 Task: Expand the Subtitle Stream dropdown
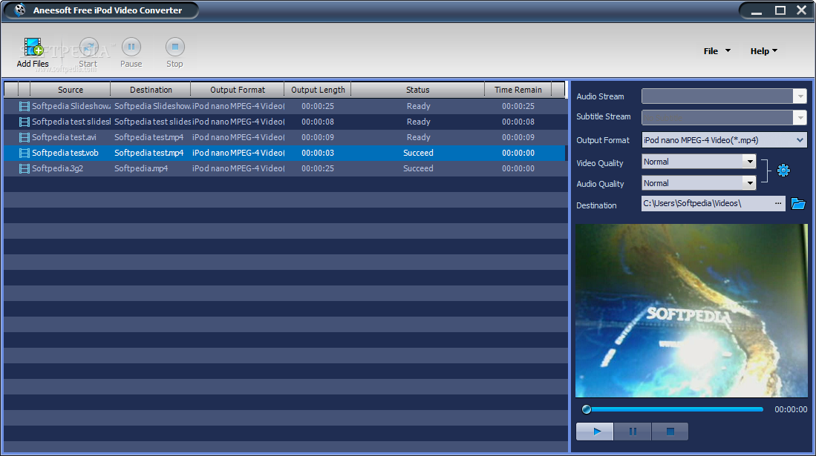click(800, 117)
